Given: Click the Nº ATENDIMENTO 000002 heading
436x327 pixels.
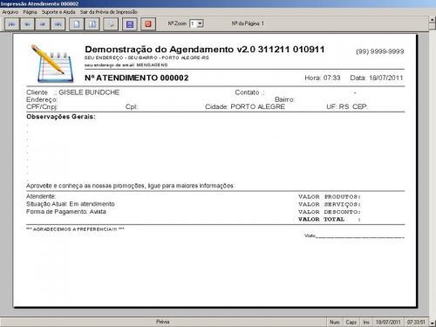Looking at the screenshot, I should pyautogui.click(x=137, y=78).
